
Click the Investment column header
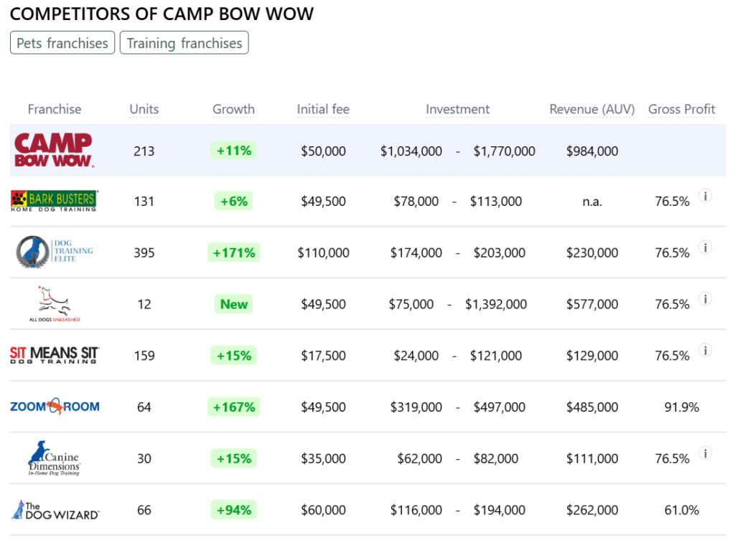click(x=457, y=109)
